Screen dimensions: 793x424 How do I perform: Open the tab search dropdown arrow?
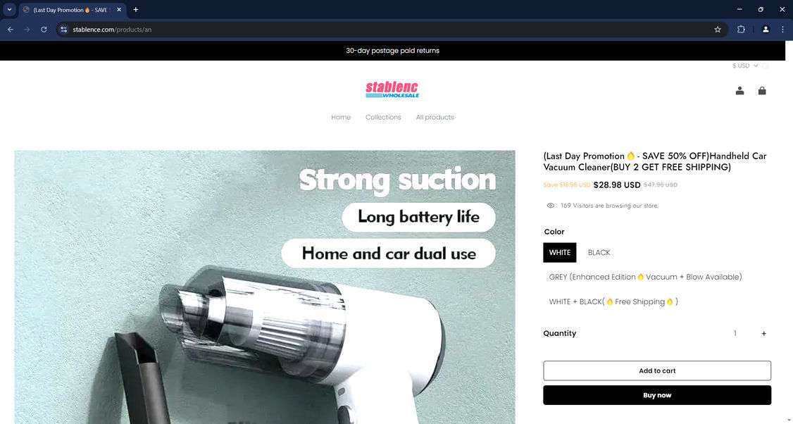[x=9, y=9]
